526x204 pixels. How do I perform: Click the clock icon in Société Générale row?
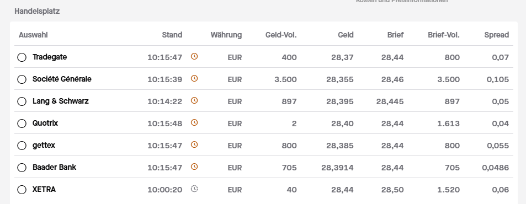point(194,78)
